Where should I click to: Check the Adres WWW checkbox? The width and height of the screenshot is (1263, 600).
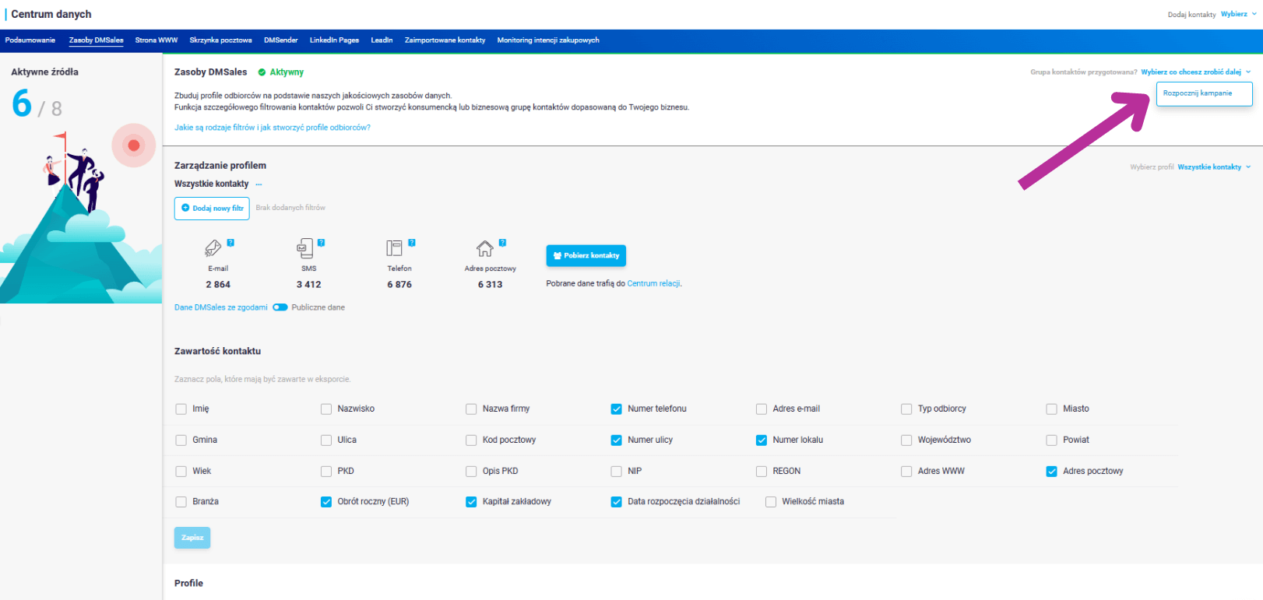coord(906,471)
